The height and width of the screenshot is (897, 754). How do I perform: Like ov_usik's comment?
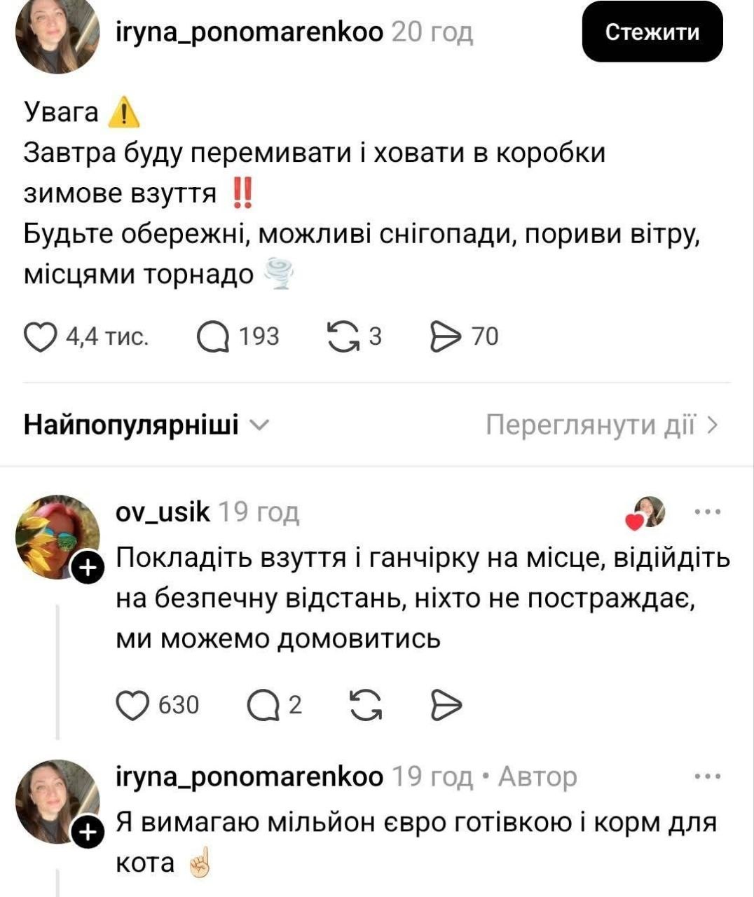click(x=132, y=705)
